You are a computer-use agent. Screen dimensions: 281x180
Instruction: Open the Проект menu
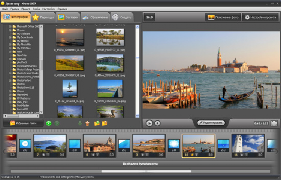(x=25, y=9)
